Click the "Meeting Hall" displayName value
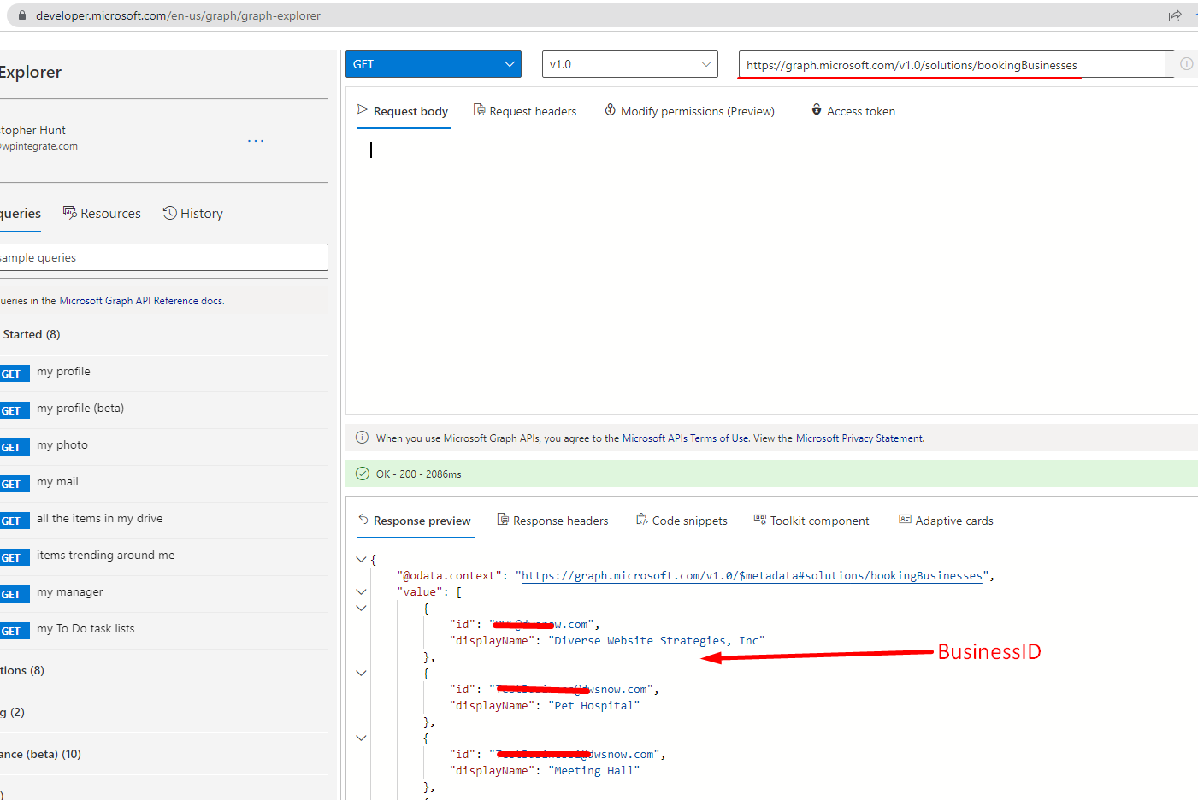1198x800 pixels. pos(593,771)
